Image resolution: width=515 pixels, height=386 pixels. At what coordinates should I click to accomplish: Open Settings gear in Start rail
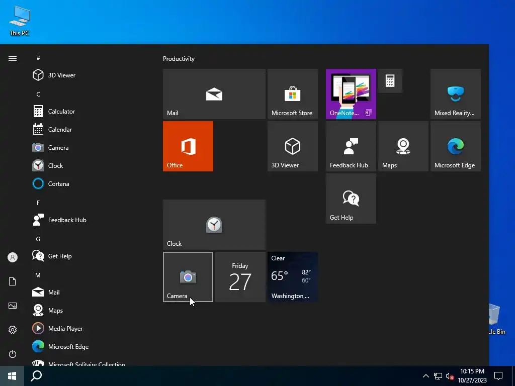[13, 330]
